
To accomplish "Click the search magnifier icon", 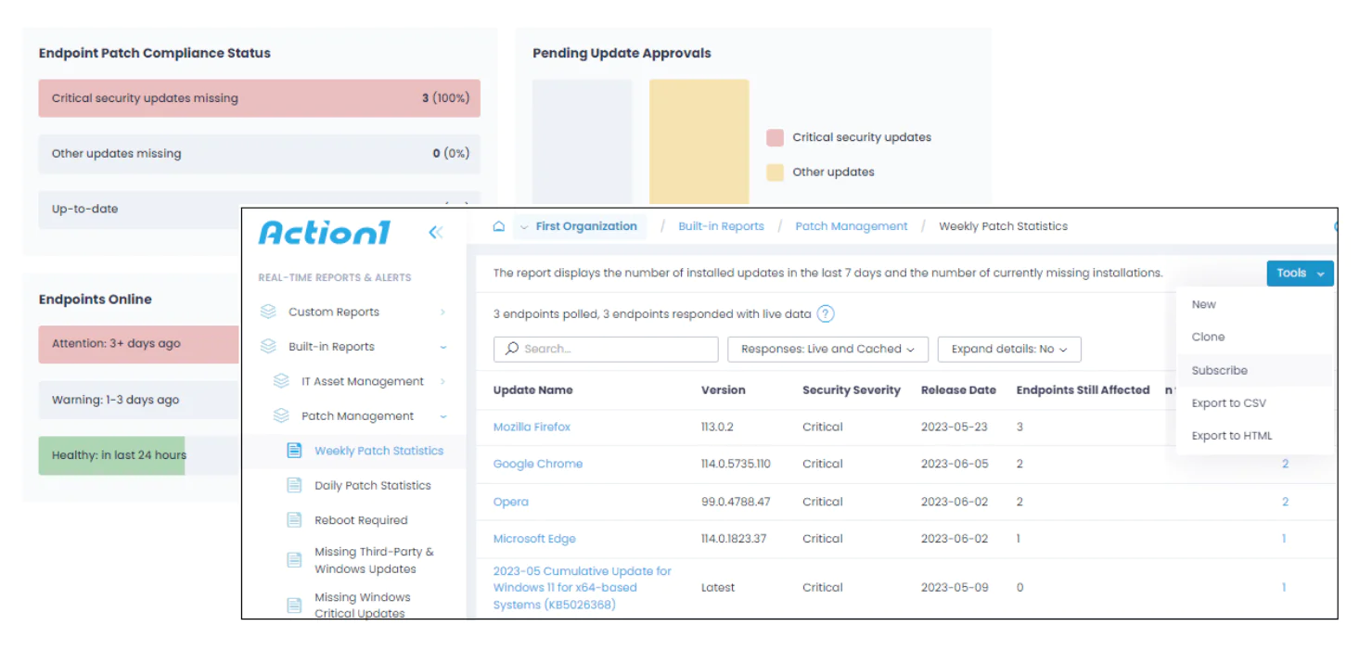I will tap(512, 349).
